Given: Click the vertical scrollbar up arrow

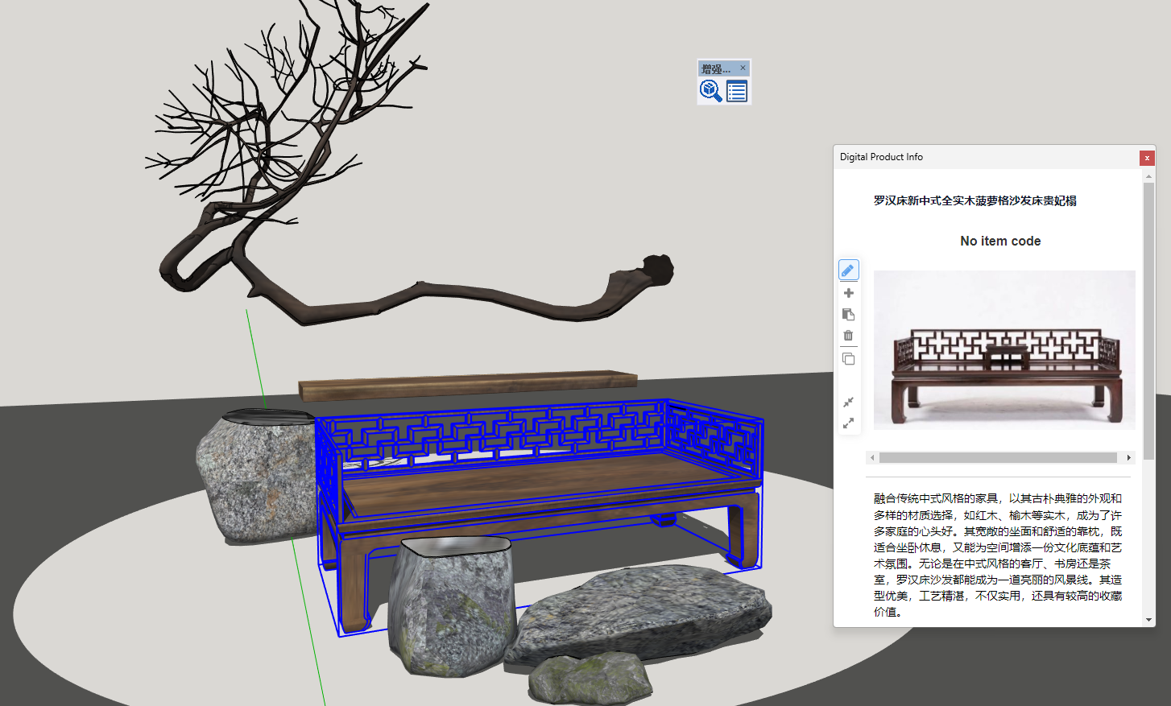Looking at the screenshot, I should 1148,176.
